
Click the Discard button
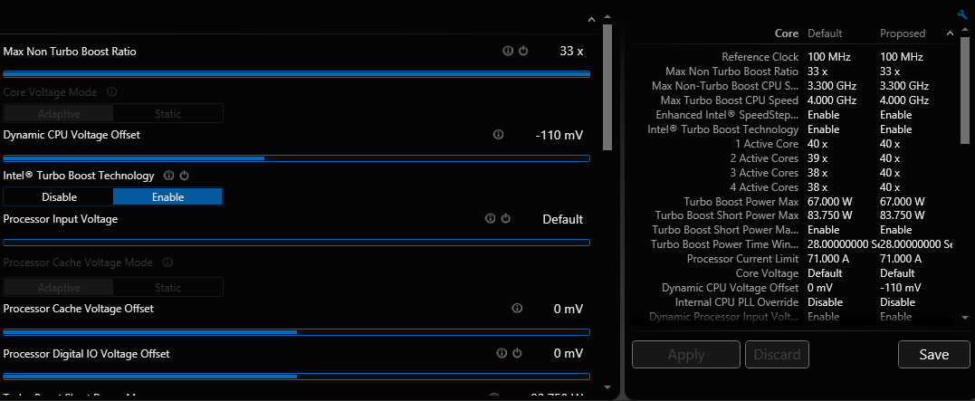[x=778, y=354]
